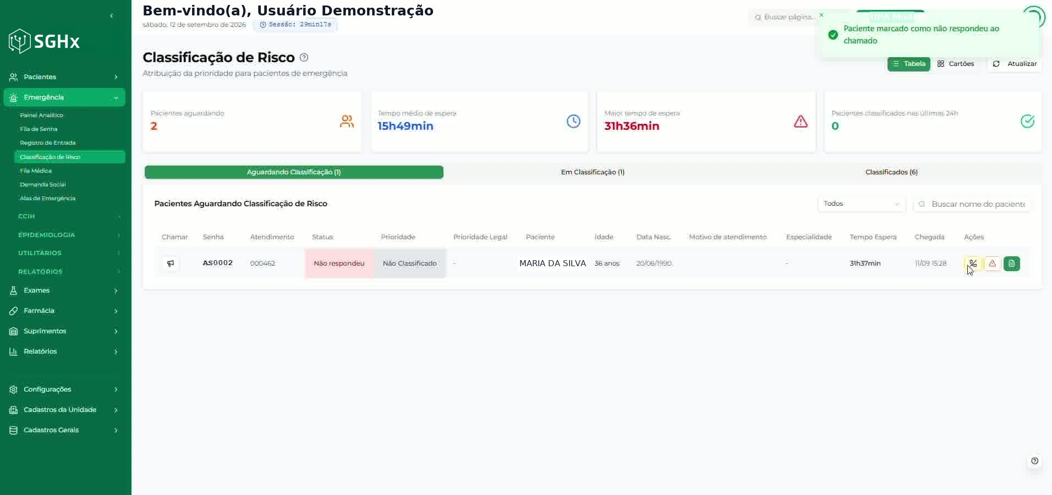Click the Exames flask icon
This screenshot has width=1052, height=495.
coord(14,290)
